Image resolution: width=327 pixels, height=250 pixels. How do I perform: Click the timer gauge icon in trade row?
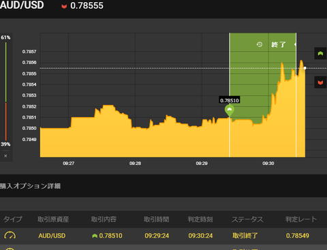(x=10, y=235)
